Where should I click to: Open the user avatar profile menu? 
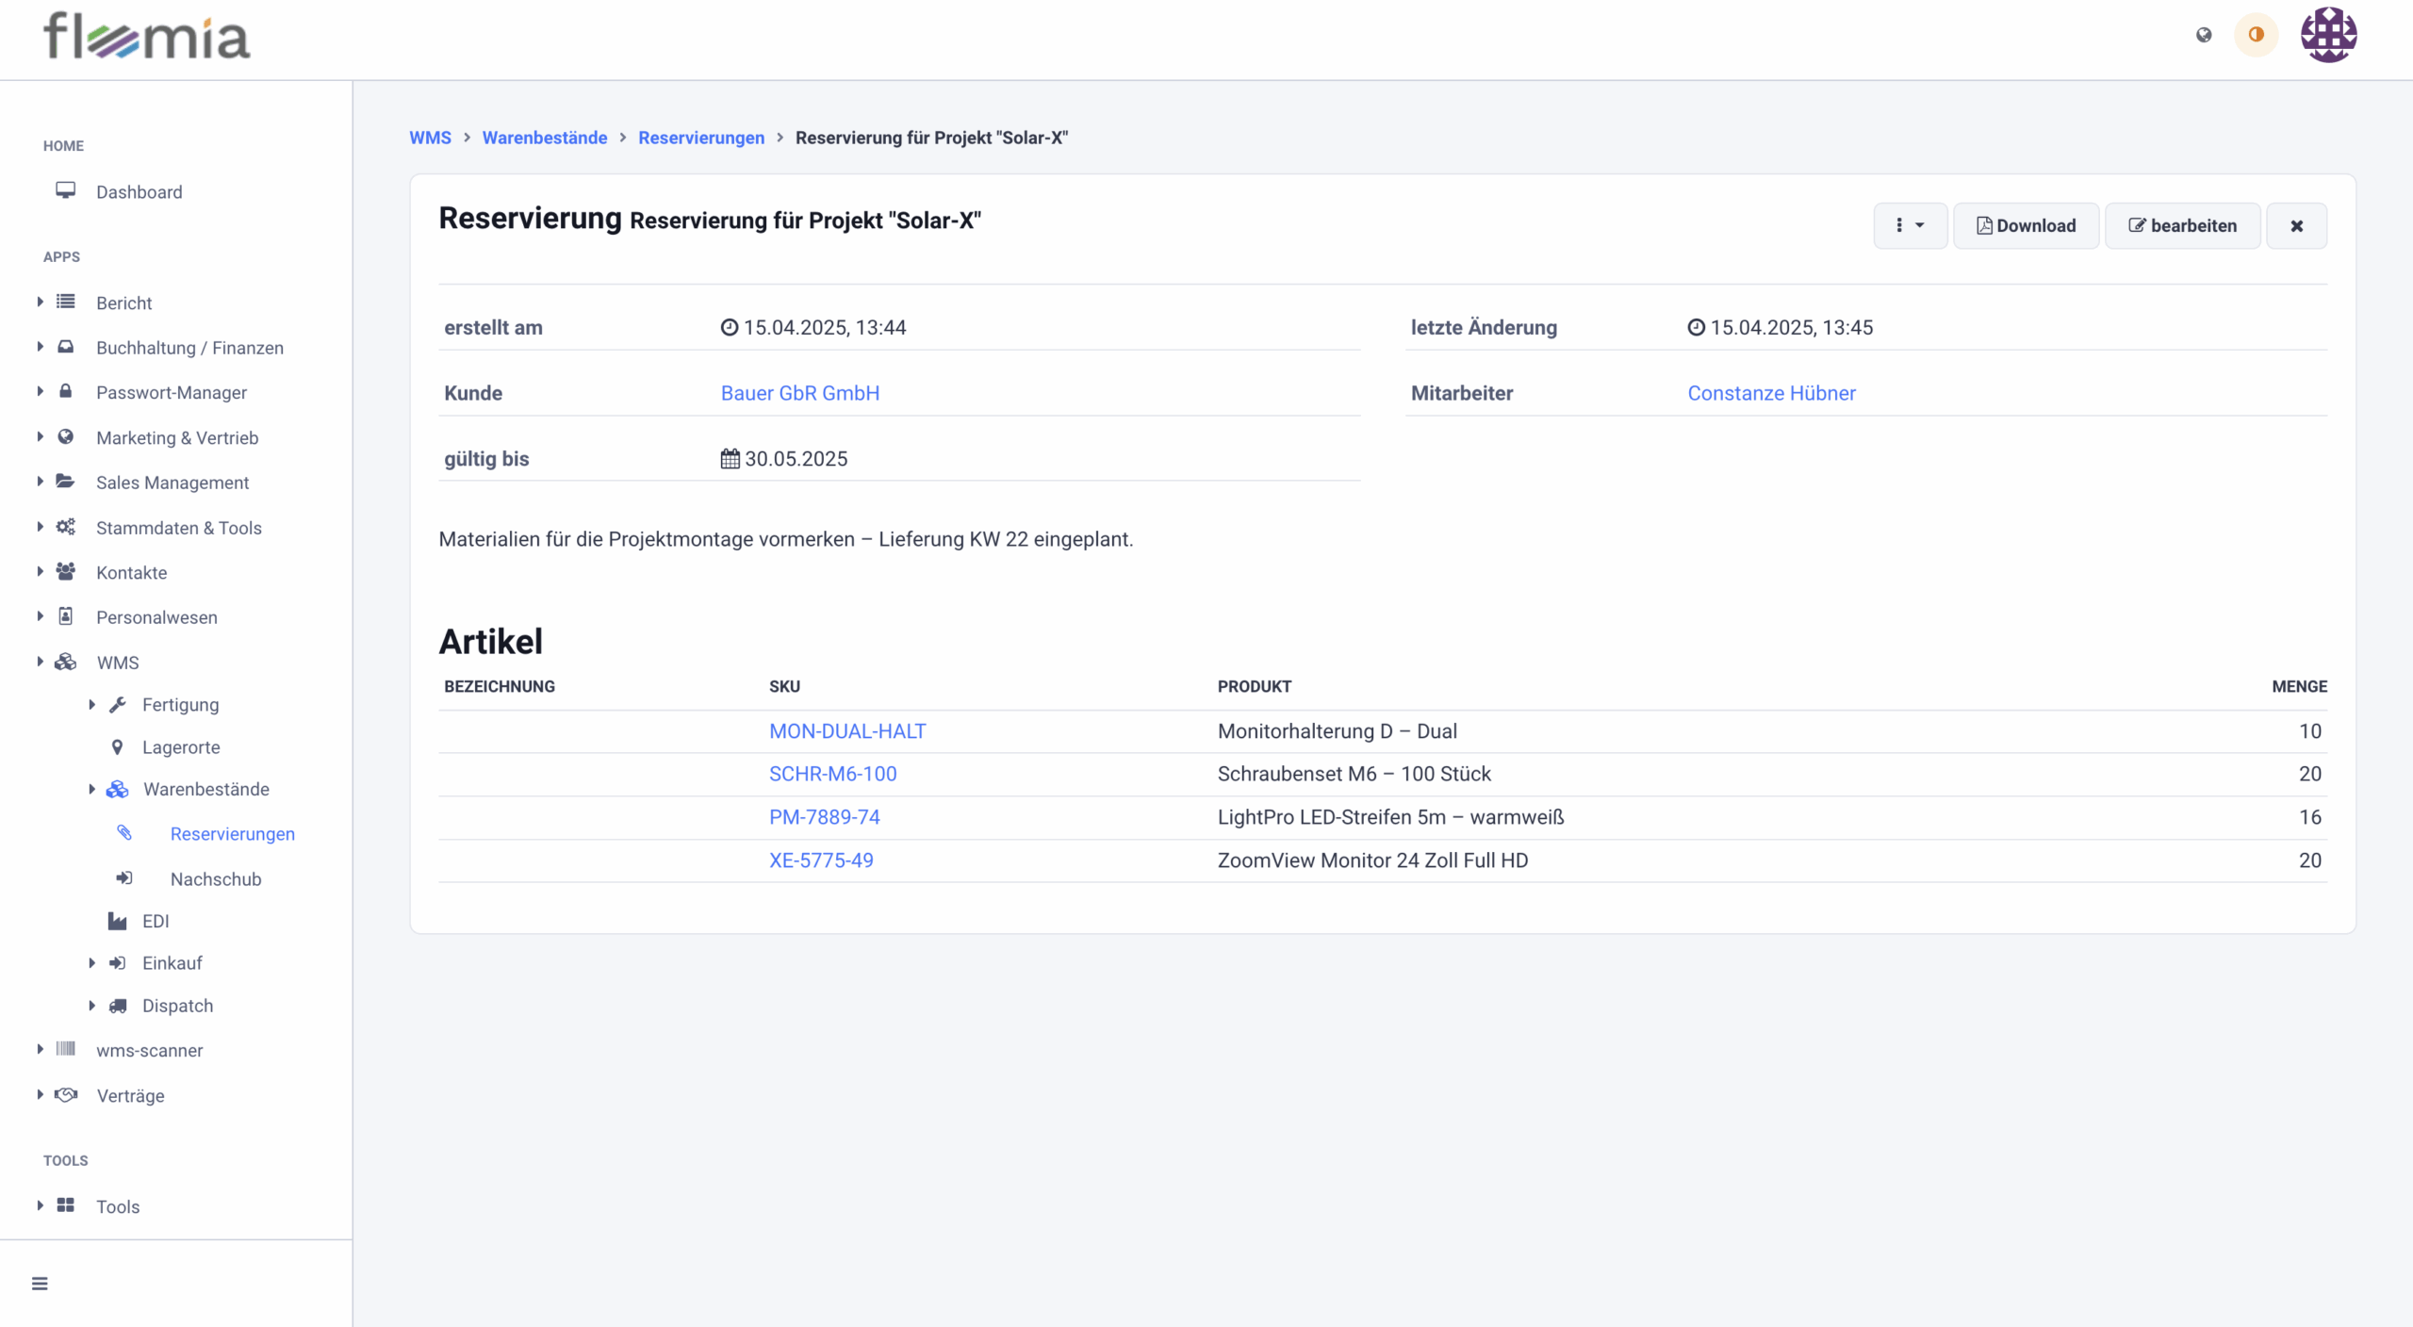(x=2328, y=35)
